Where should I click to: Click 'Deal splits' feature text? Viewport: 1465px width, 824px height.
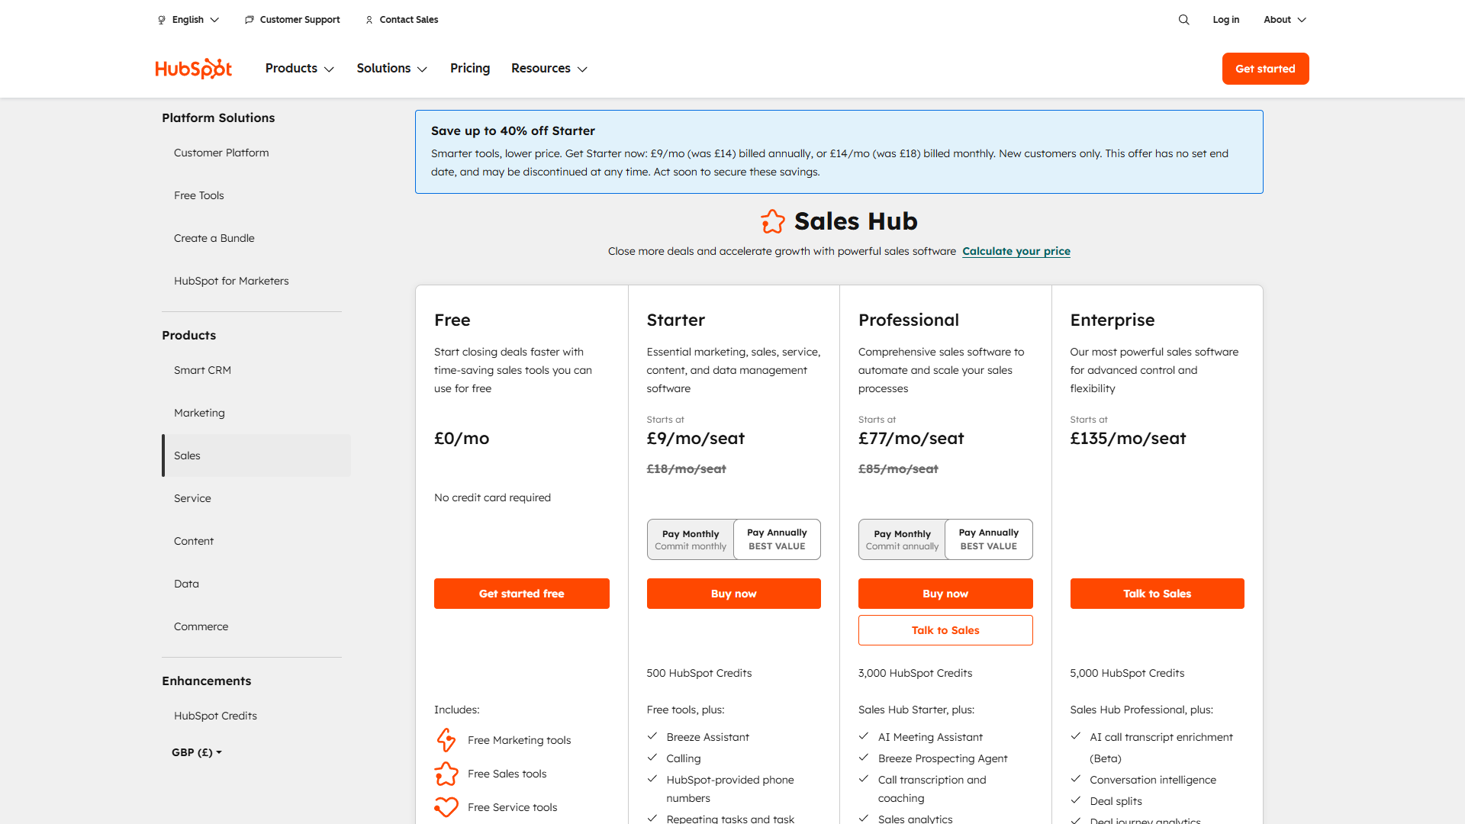(1116, 801)
